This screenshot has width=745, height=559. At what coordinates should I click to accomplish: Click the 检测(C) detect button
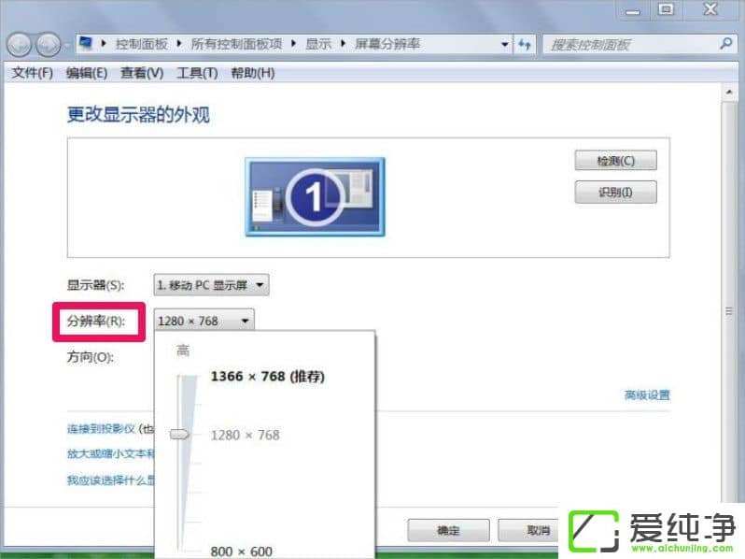point(616,161)
